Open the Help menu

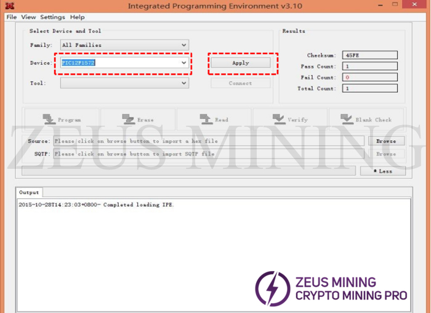tap(77, 17)
